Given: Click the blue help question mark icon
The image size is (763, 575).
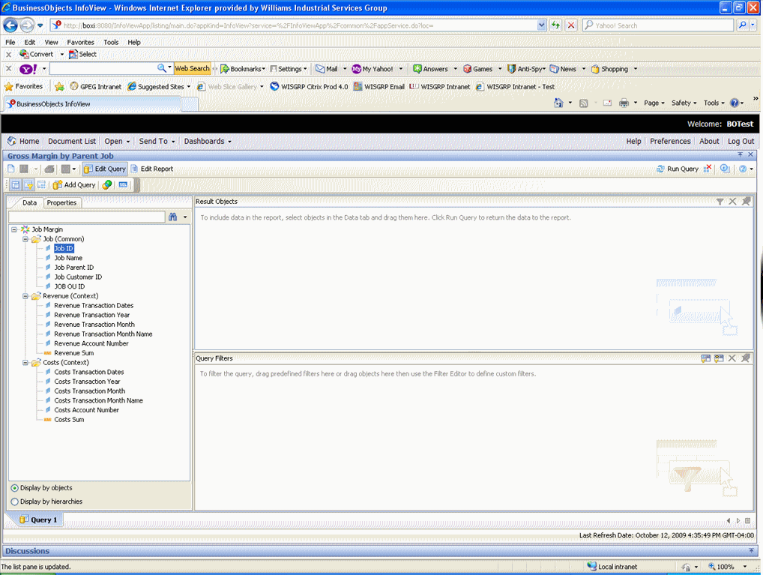Looking at the screenshot, I should [743, 169].
